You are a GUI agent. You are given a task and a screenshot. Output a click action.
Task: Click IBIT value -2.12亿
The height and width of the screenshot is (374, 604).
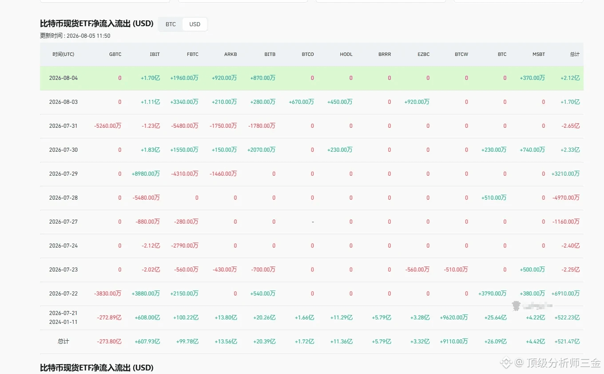coord(151,246)
